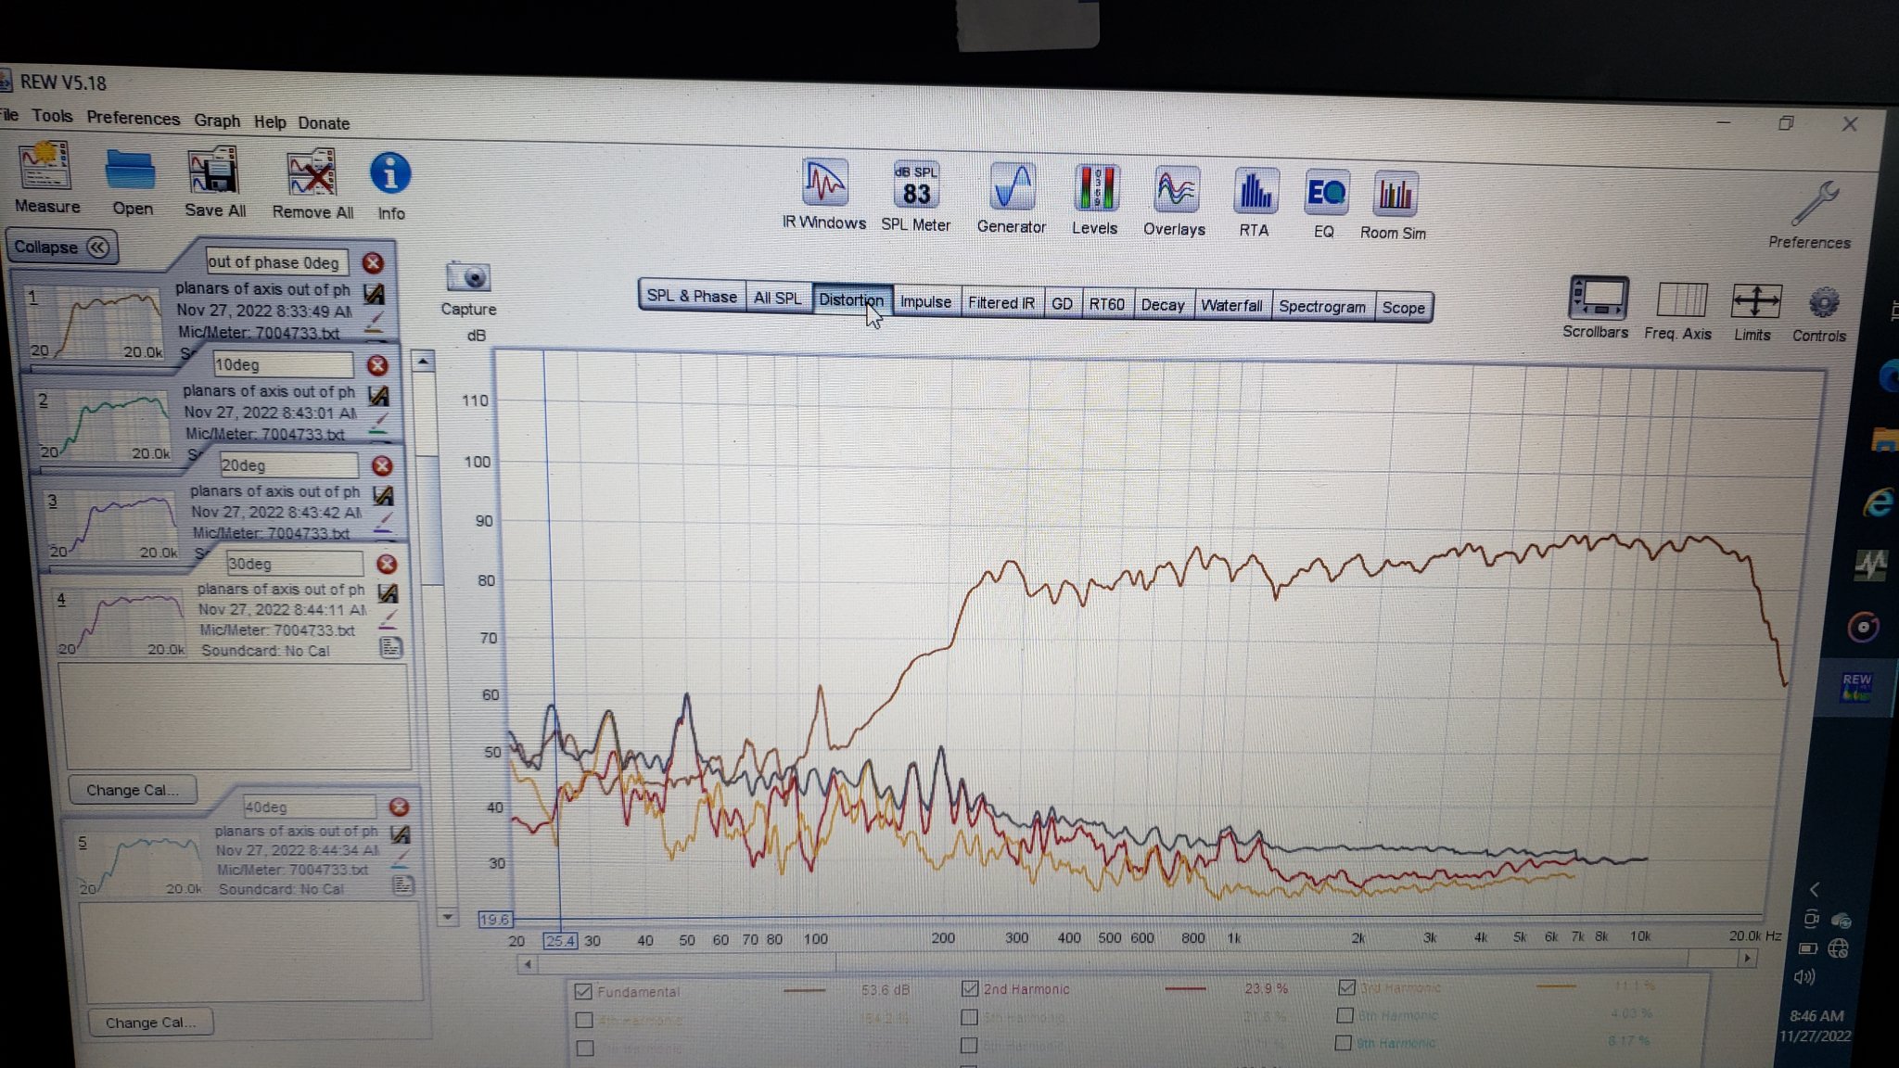Open IR Windows
1899x1068 pixels.
[x=823, y=194]
